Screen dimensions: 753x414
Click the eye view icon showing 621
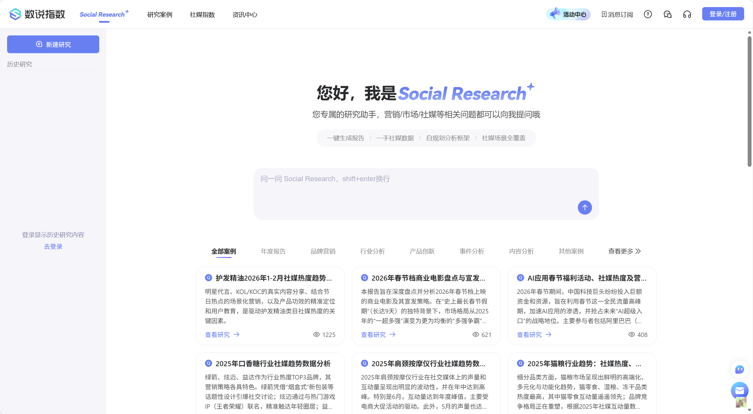(x=476, y=334)
